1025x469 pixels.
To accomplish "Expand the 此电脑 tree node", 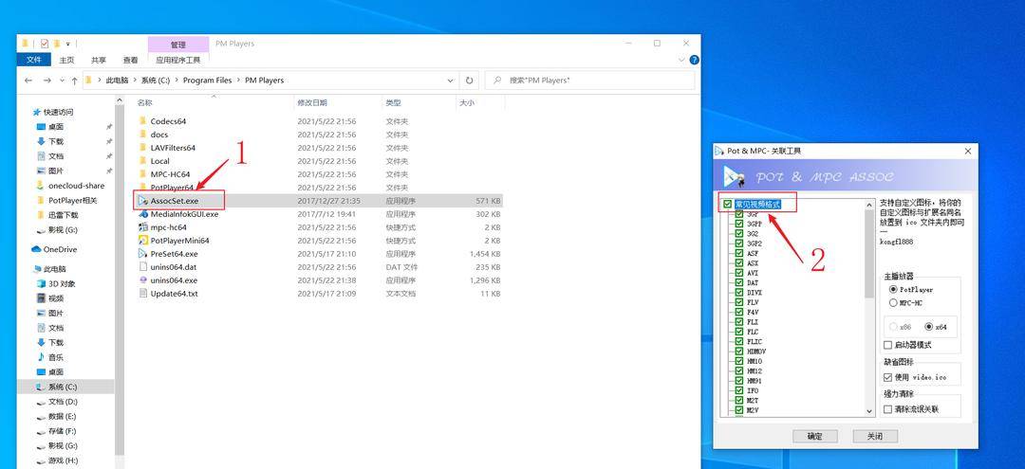I will (25, 269).
